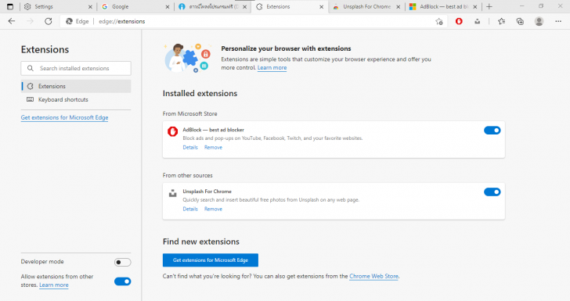Click the keyboard icon beside Keyboard shortcuts
The height and width of the screenshot is (301, 570).
tap(31, 99)
